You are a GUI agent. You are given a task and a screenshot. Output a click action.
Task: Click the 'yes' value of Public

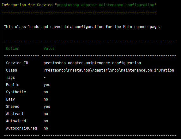(x=47, y=85)
